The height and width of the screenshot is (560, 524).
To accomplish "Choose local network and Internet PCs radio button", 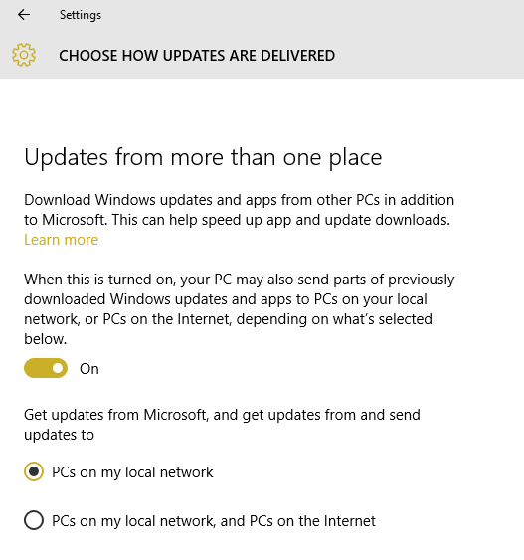I will [x=34, y=520].
